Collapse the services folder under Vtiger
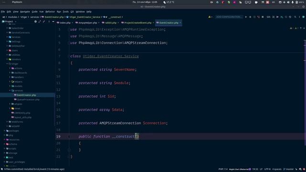Viewport: 306px width, 172px height. coord(10,90)
